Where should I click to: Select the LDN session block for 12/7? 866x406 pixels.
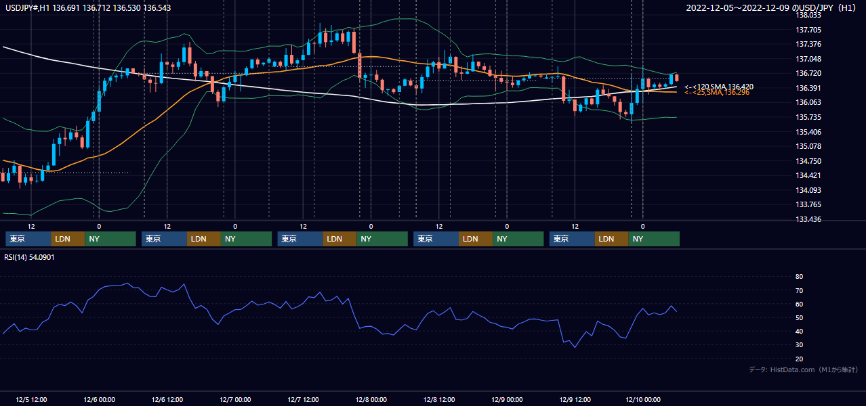coord(340,239)
